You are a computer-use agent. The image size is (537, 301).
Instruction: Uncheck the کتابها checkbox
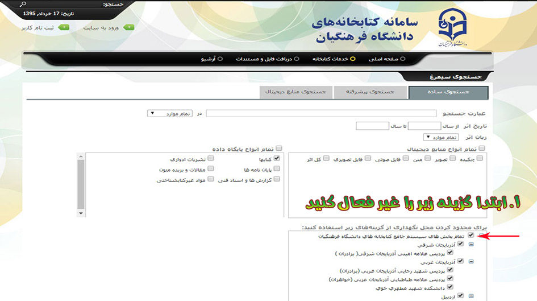tap(277, 159)
